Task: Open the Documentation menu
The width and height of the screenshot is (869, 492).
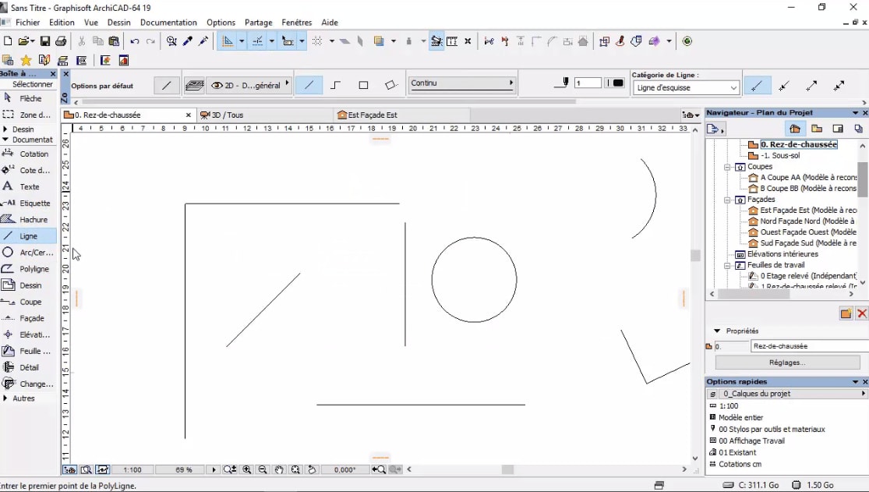Action: click(x=168, y=23)
